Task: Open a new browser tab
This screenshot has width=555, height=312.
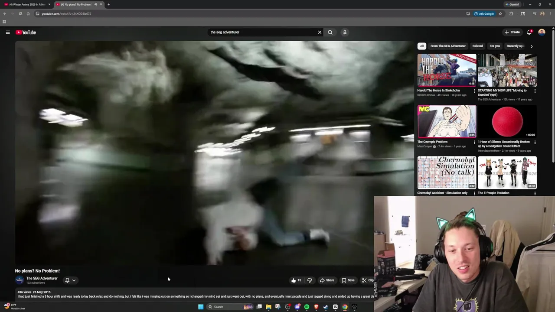Action: [108, 4]
